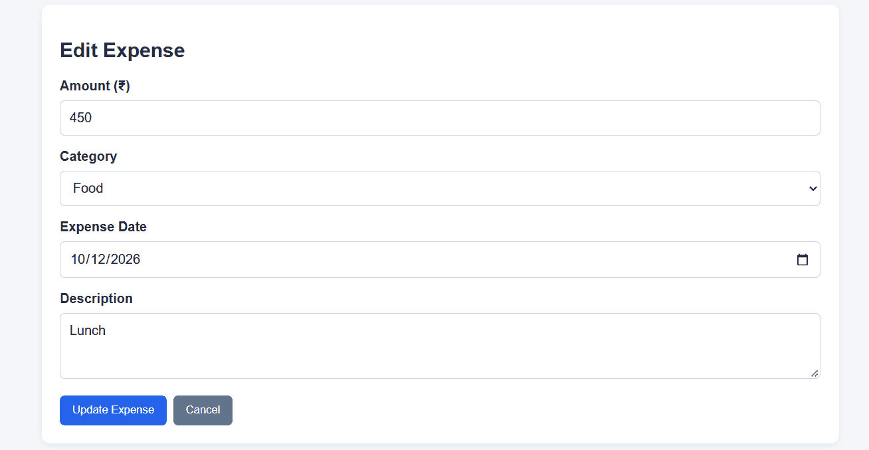
Task: Dismiss the form with the Cancel button
Action: [x=203, y=410]
